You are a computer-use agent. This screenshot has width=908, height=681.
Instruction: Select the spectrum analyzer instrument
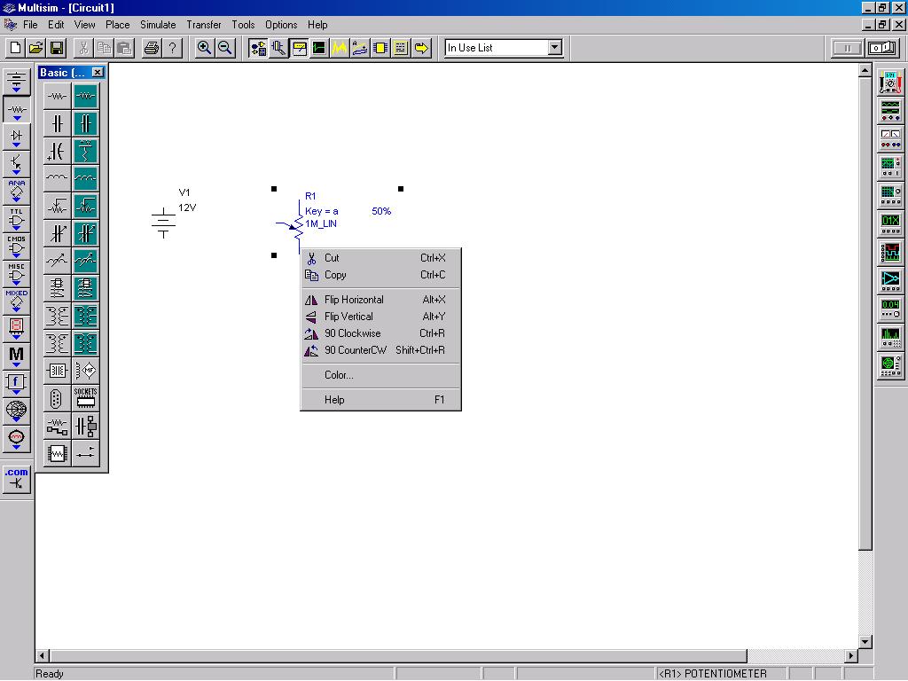point(890,337)
